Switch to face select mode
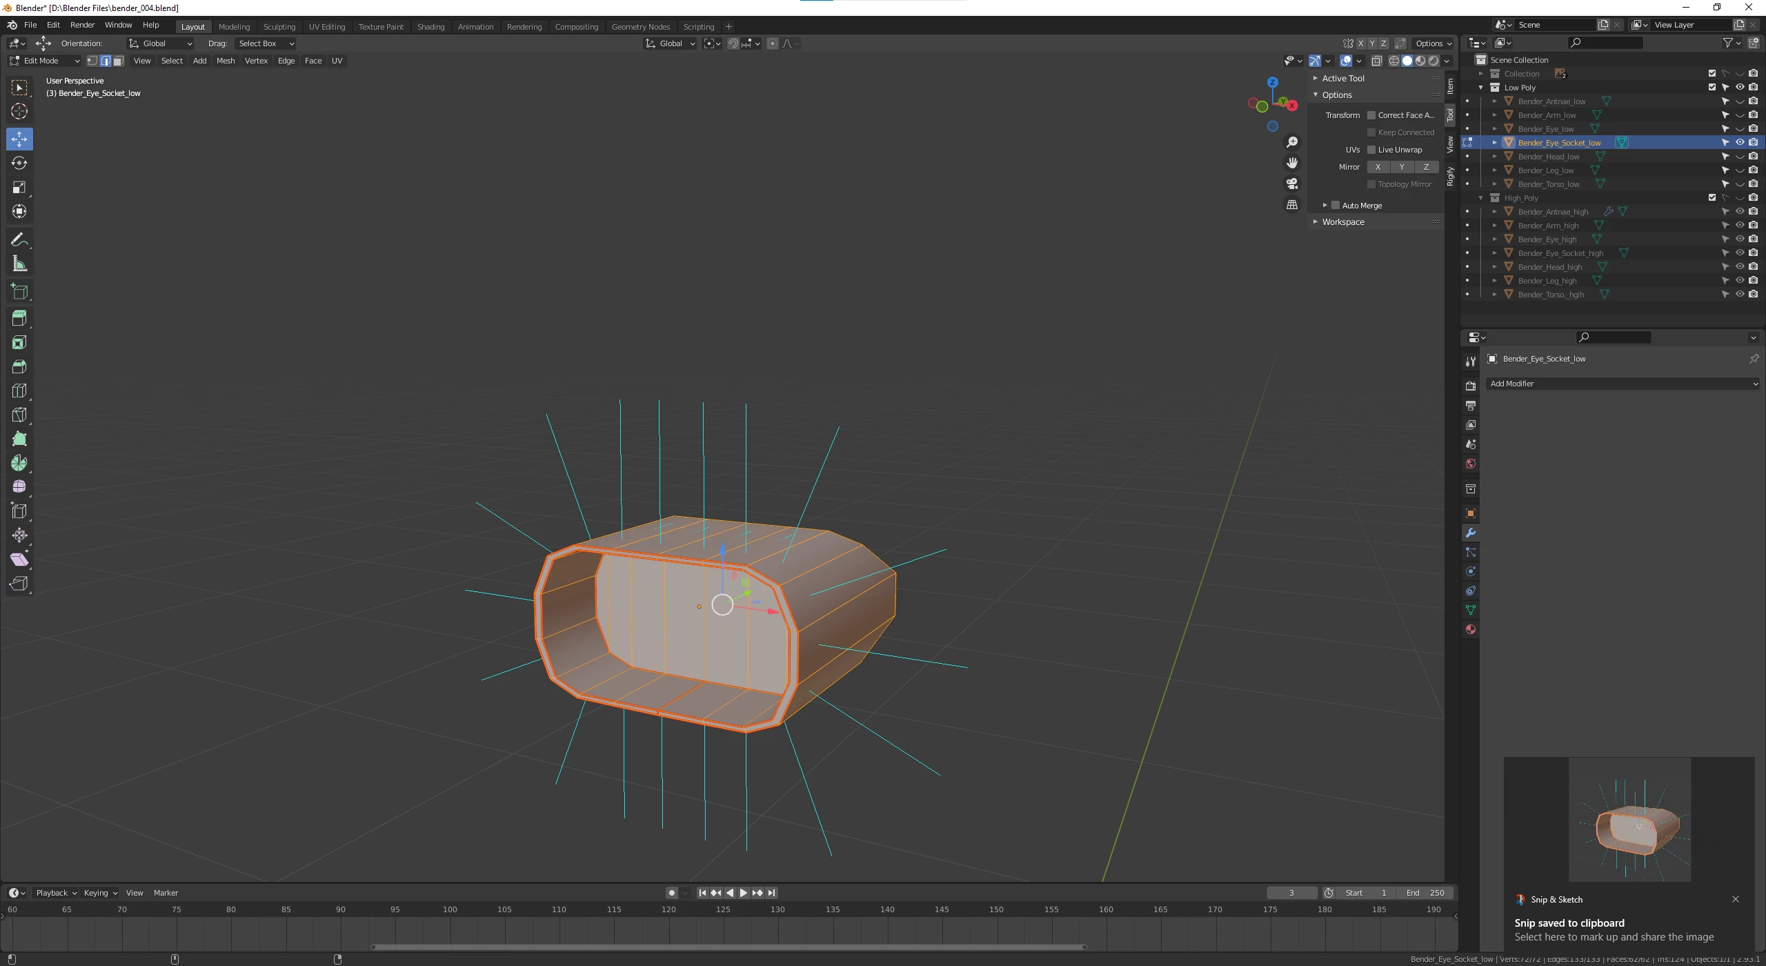The width and height of the screenshot is (1766, 966). (119, 61)
